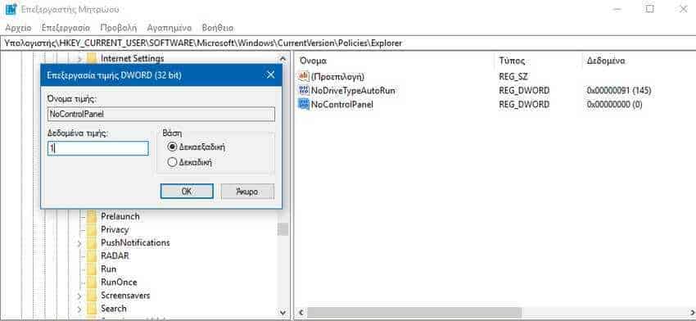Click the Prelaunch folder icon
Viewport: 696px width, 321px height.
(92, 216)
